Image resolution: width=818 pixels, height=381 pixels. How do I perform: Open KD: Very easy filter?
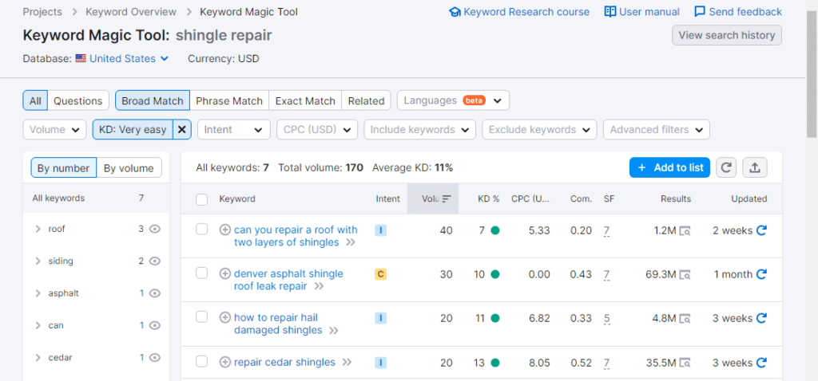[x=133, y=130]
